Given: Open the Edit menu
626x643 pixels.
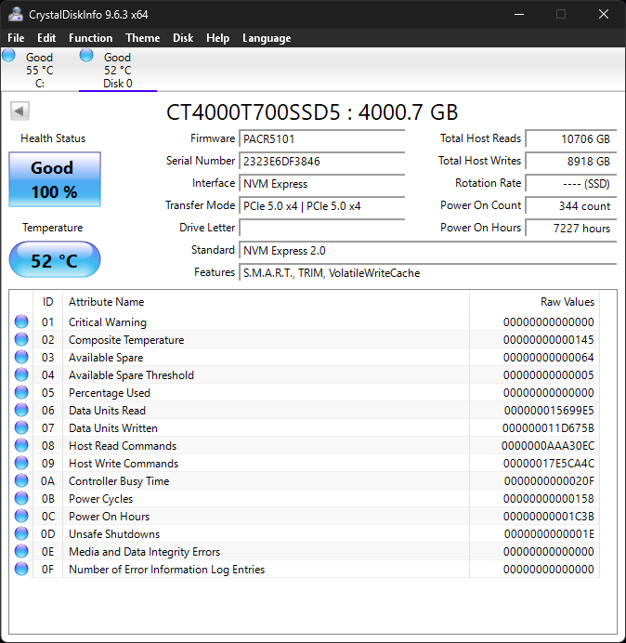Looking at the screenshot, I should 46,38.
